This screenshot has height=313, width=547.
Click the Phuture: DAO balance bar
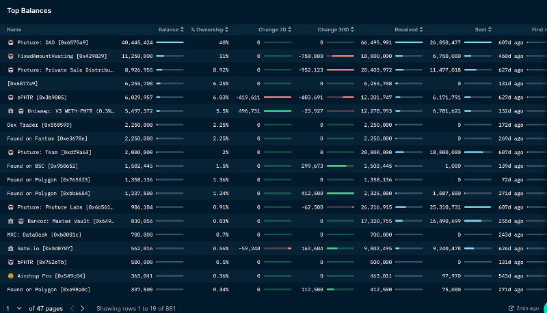(170, 42)
